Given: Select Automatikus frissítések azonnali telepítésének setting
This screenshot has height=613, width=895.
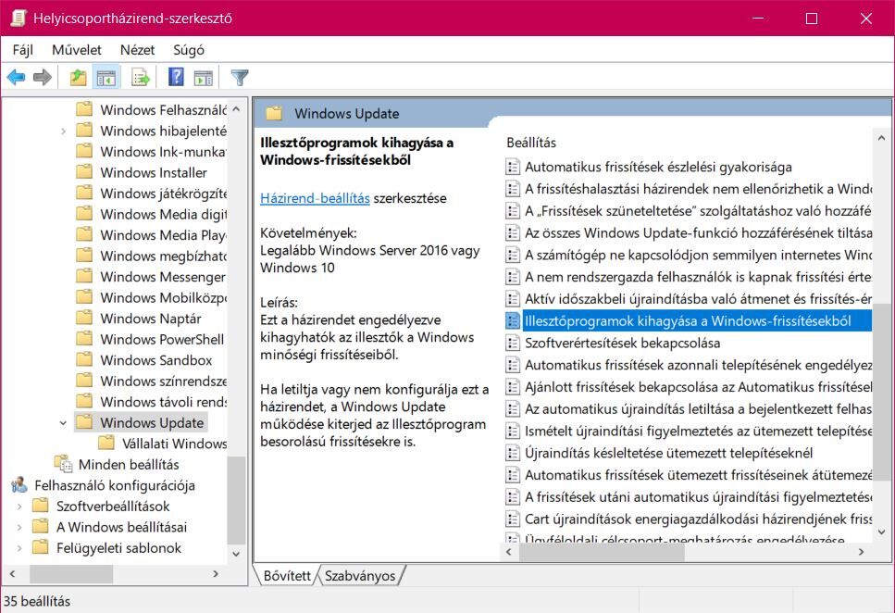Looking at the screenshot, I should [689, 365].
